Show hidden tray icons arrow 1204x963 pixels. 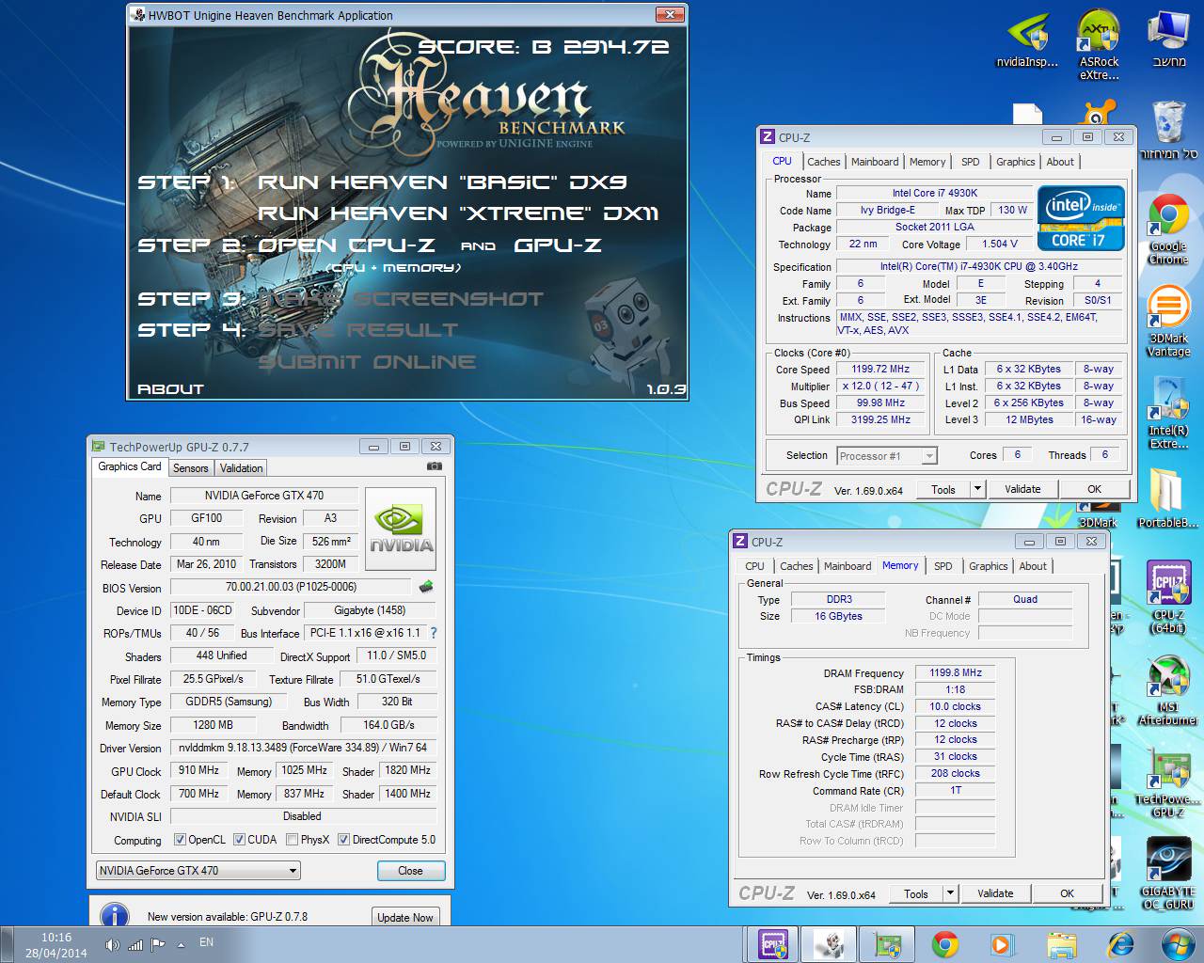point(181,944)
